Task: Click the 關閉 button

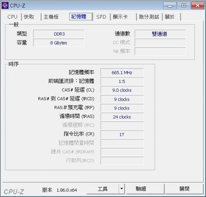Action: [x=184, y=189]
